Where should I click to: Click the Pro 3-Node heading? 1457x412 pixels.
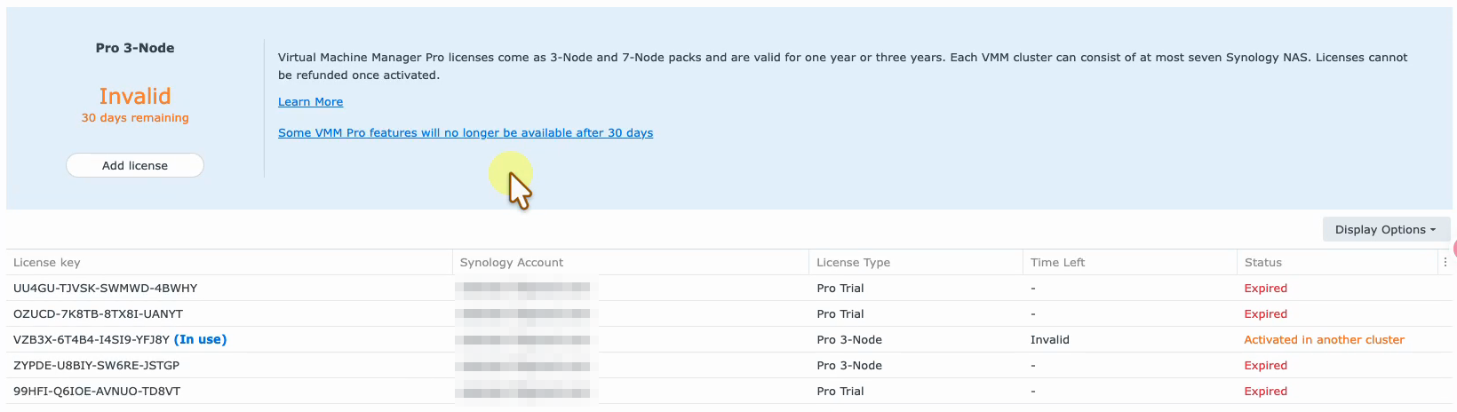click(x=135, y=48)
